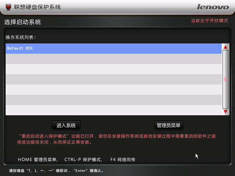The width and height of the screenshot is (235, 176).
Task: Click the Lenovo brand logo
Action: coord(213,7)
